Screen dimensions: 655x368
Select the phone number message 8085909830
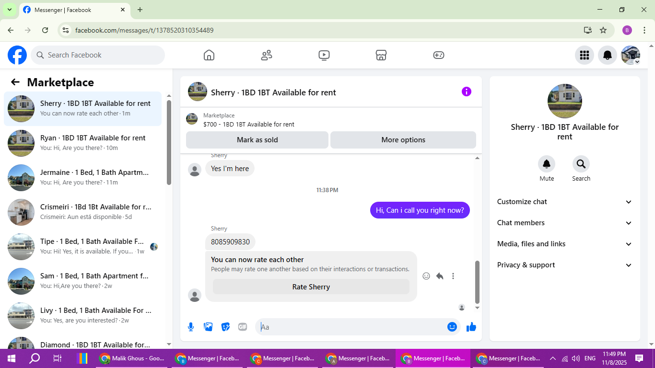pos(230,242)
